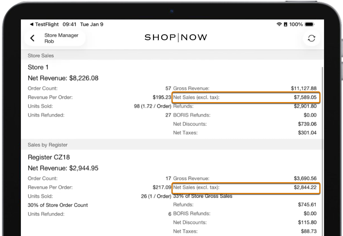Tap the 09:41 status bar clock
This screenshot has width=343, height=236.
[70, 24]
